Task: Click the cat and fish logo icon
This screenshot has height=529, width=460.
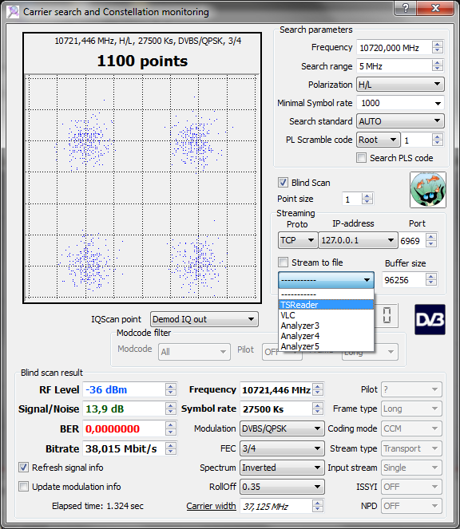Action: [x=428, y=190]
